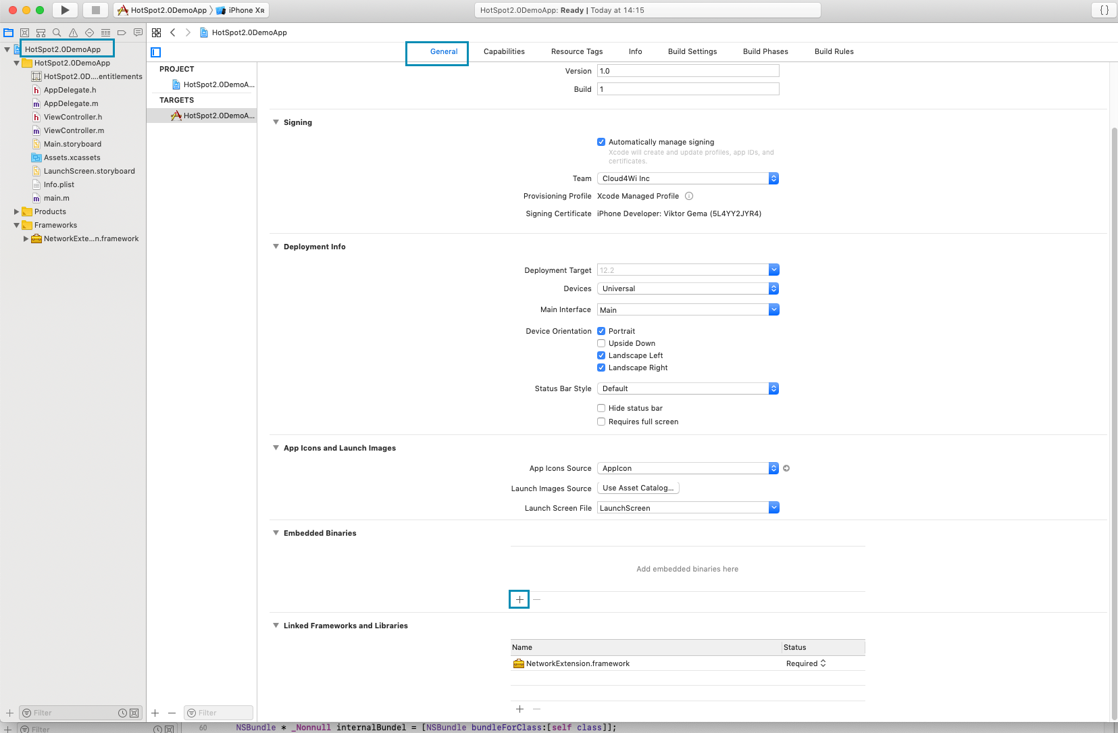Viewport: 1118px width, 733px height.
Task: Switch to the Capabilities tab
Action: coord(504,51)
